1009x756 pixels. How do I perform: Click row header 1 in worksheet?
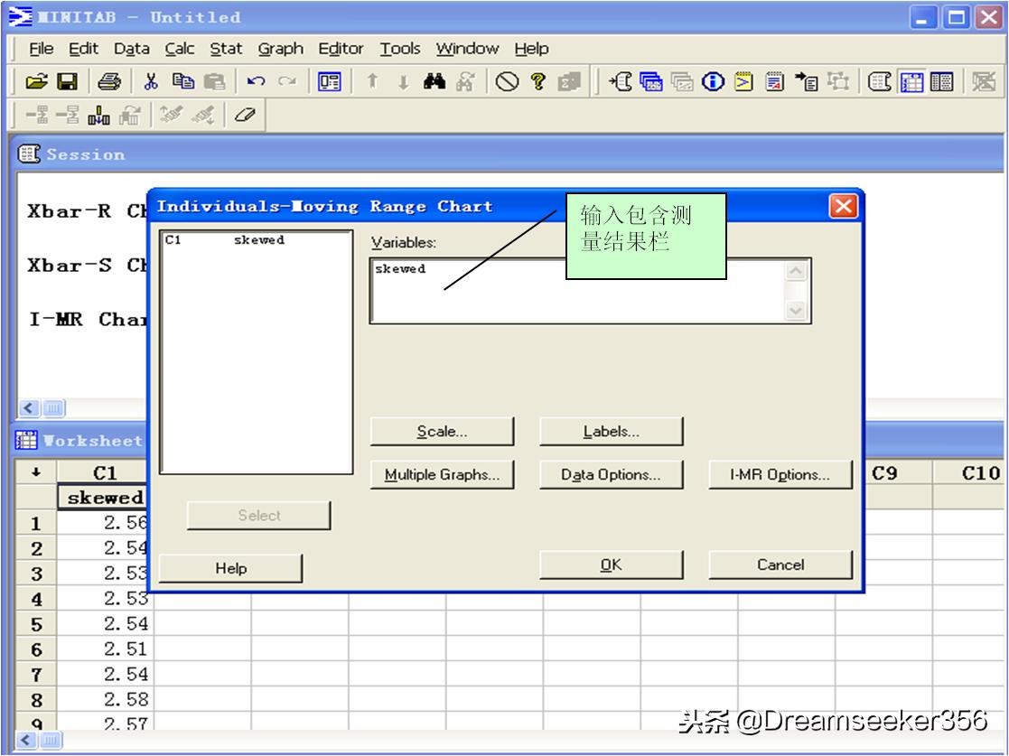[37, 524]
